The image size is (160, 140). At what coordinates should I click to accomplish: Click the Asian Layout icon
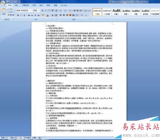(x=81, y=11)
